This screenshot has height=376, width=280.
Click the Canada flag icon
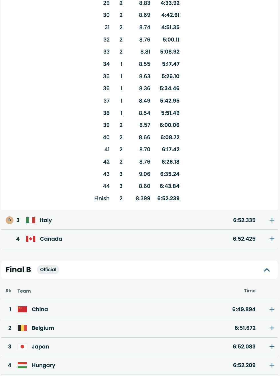[x=31, y=239]
